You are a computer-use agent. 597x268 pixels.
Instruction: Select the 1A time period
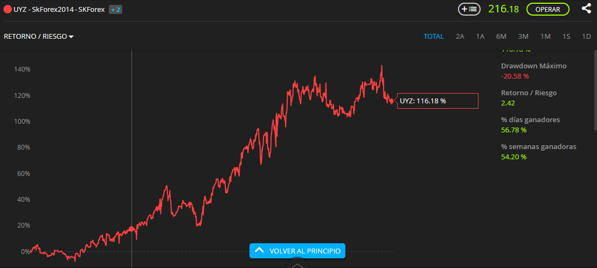[x=480, y=37]
